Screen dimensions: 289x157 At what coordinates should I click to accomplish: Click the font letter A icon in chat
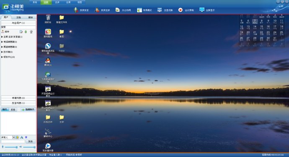(22, 137)
